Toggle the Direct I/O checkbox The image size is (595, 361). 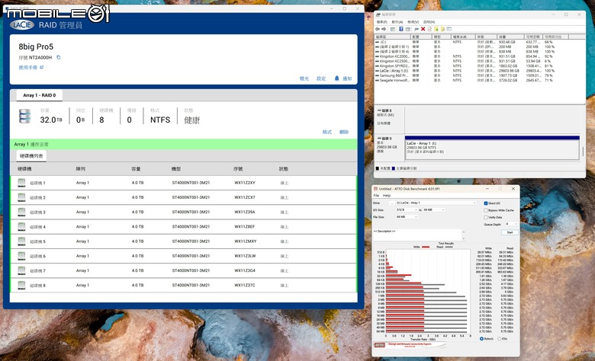(486, 203)
